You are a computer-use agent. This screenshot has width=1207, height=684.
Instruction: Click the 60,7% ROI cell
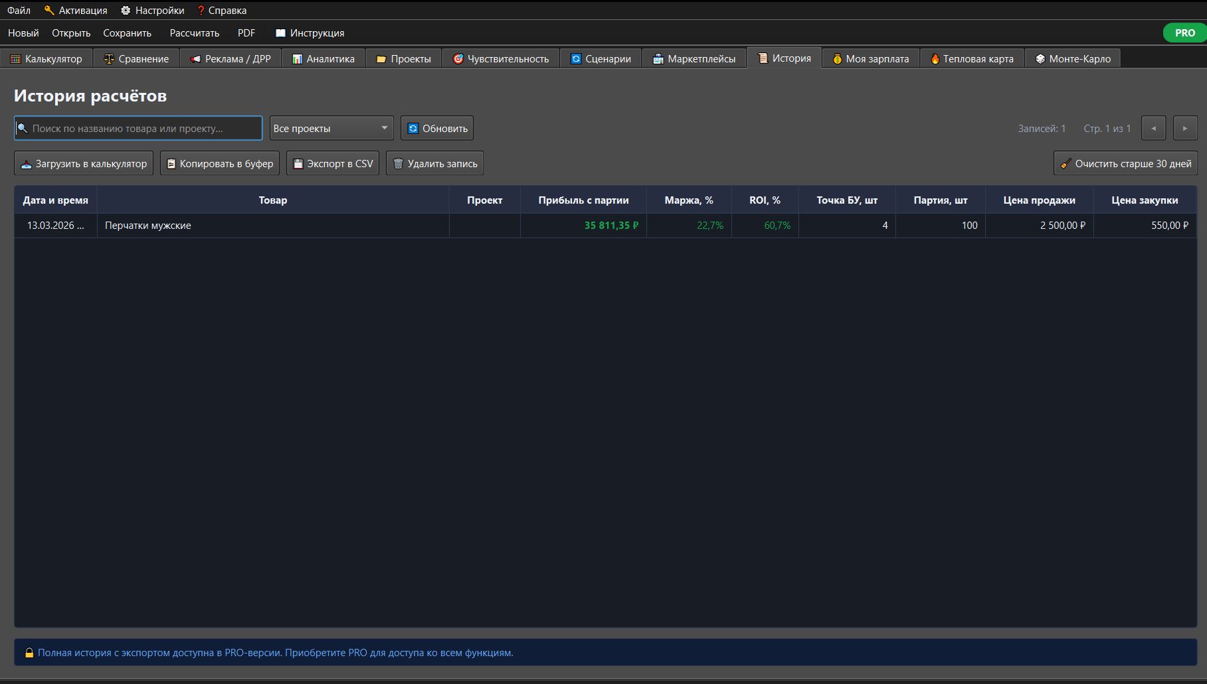pos(765,226)
